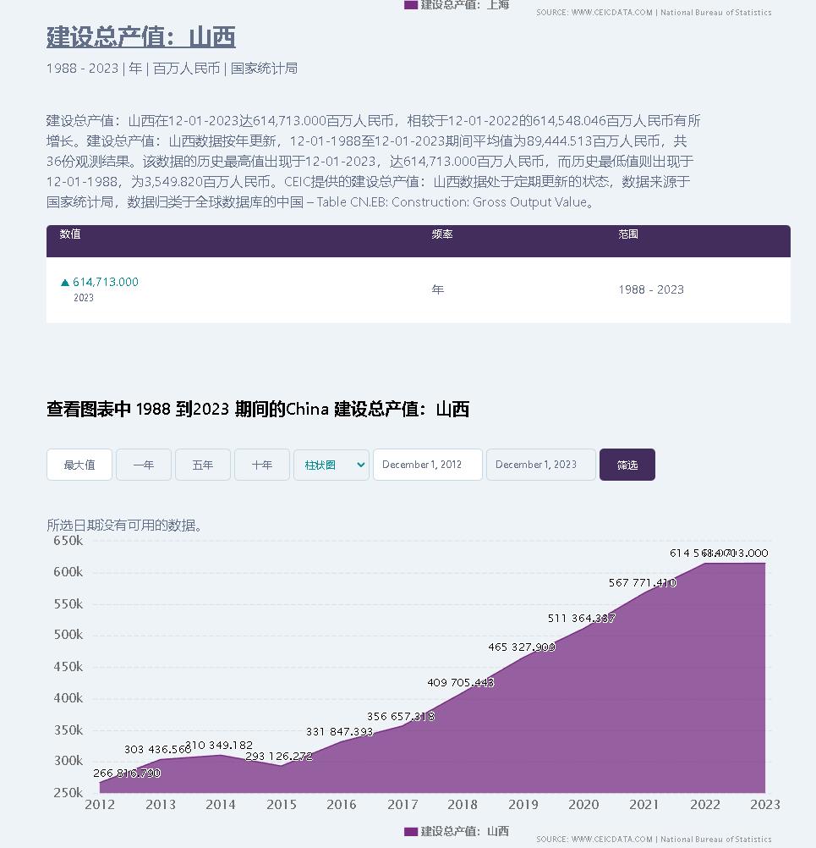Select the 十年 range button
The image size is (816, 848).
tap(262, 465)
